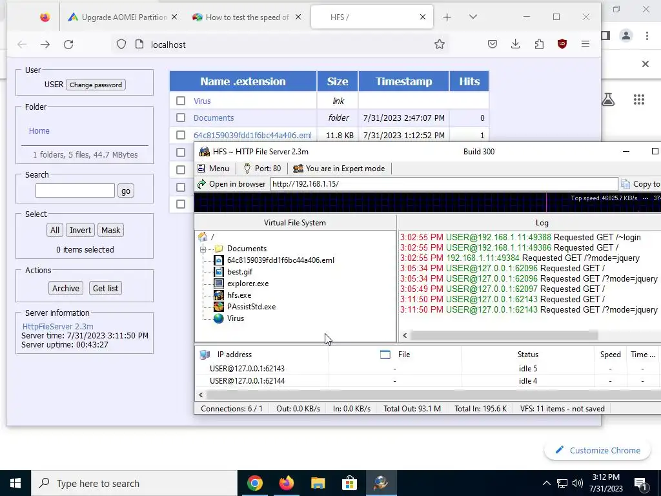Select the home root icon in Virtual File System
Viewport: 661px width, 496px height.
[x=203, y=236]
